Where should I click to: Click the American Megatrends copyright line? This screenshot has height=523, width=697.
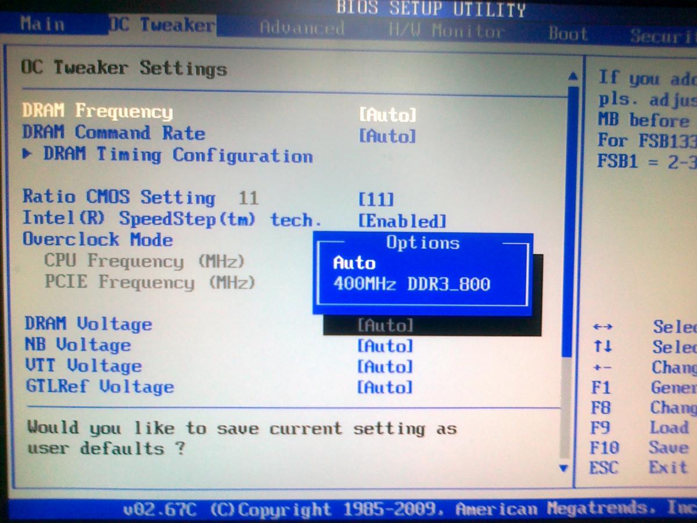coord(453,510)
